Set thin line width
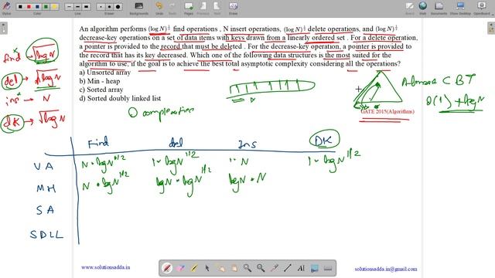This screenshot has height=278, width=495. 69,7
